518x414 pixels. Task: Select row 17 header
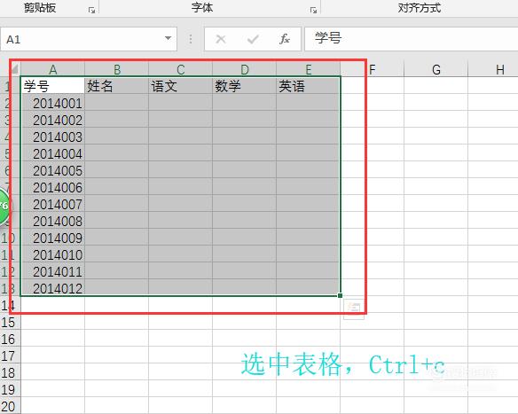[x=10, y=355]
